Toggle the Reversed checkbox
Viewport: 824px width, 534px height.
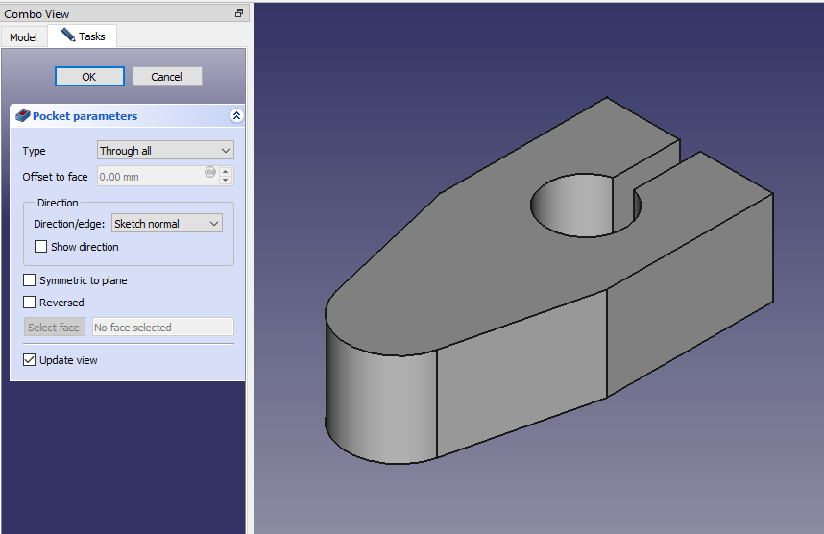(30, 303)
